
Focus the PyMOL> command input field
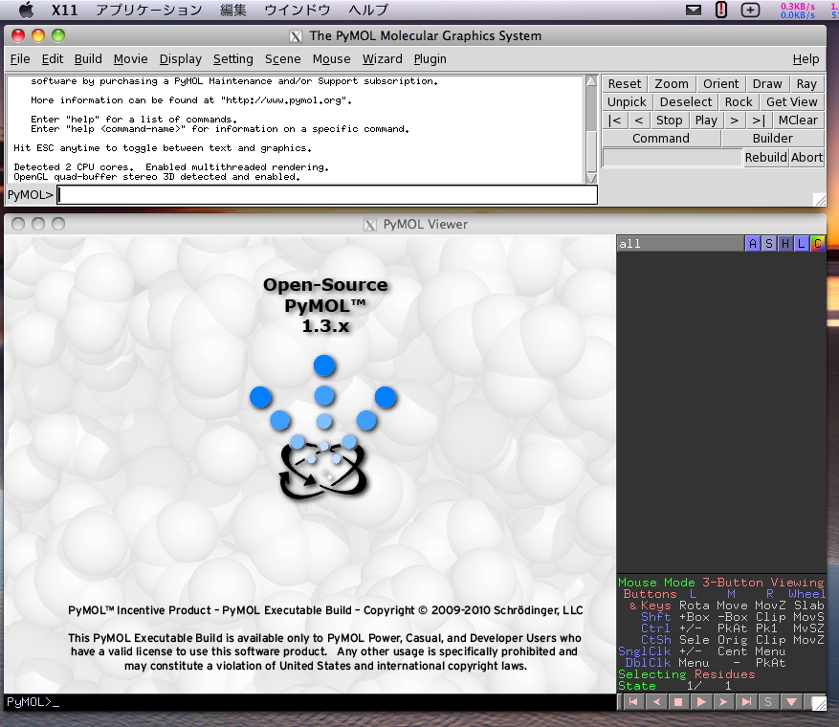tap(327, 195)
